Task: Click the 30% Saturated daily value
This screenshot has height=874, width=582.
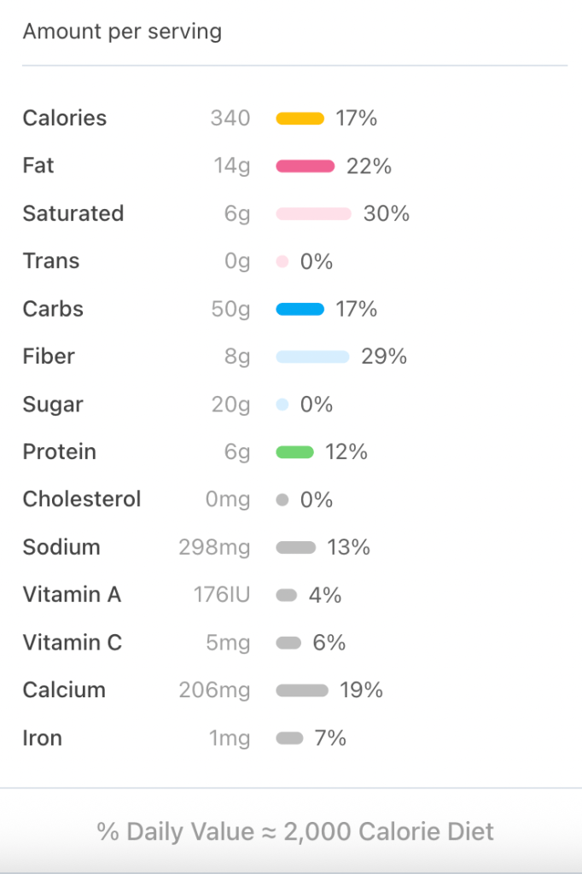Action: 386,214
